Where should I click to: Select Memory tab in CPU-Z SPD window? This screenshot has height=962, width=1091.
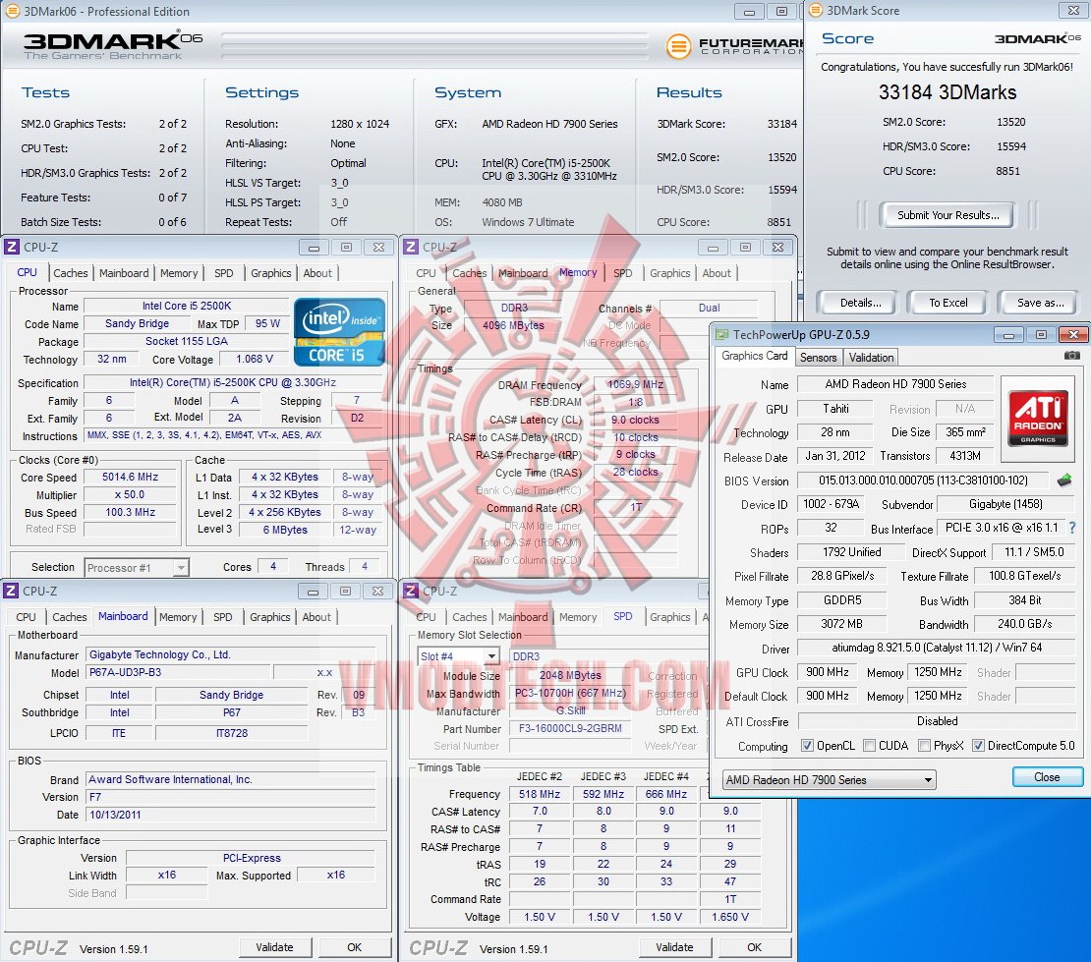coord(578,617)
